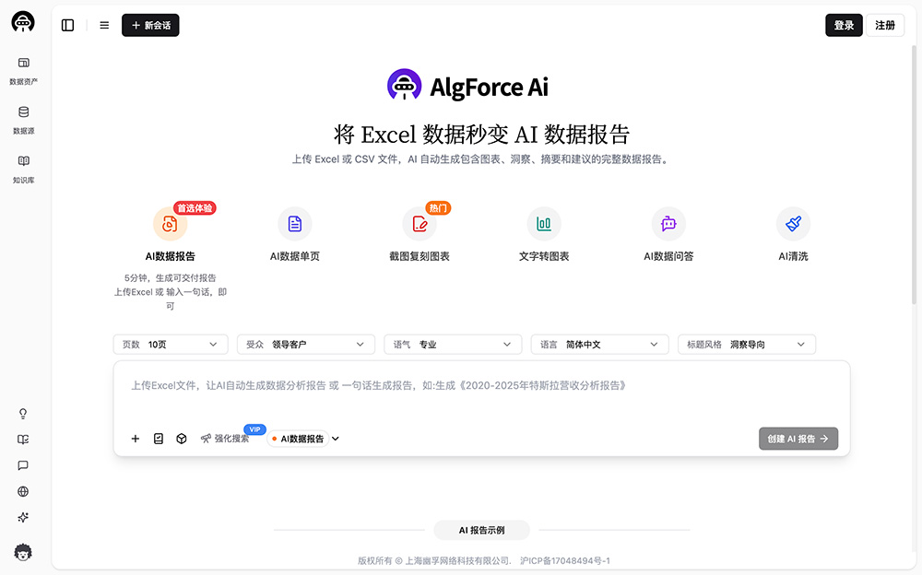Click the globe language icon in the sidebar
Viewport: 922px width, 575px height.
[x=23, y=491]
